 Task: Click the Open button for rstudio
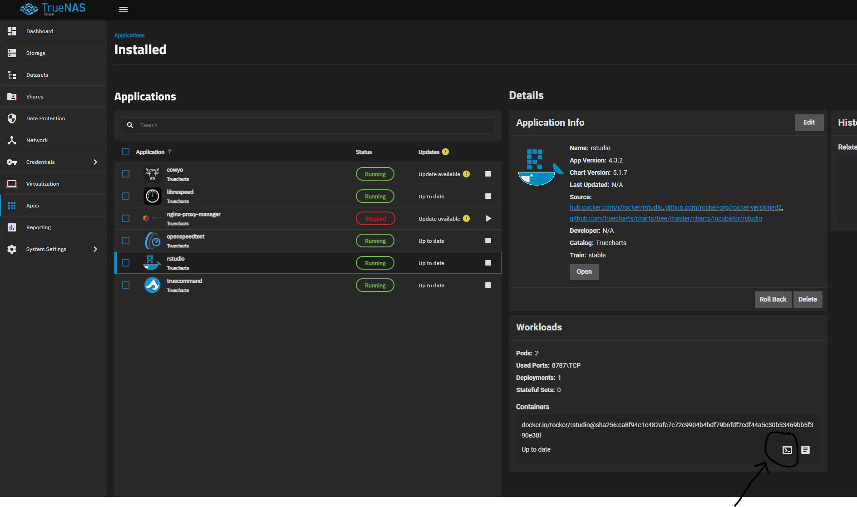coord(584,272)
